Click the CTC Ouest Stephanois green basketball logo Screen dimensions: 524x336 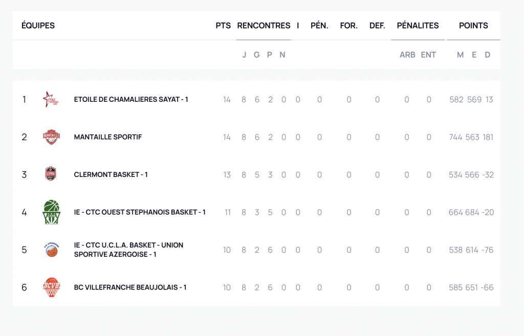[51, 212]
